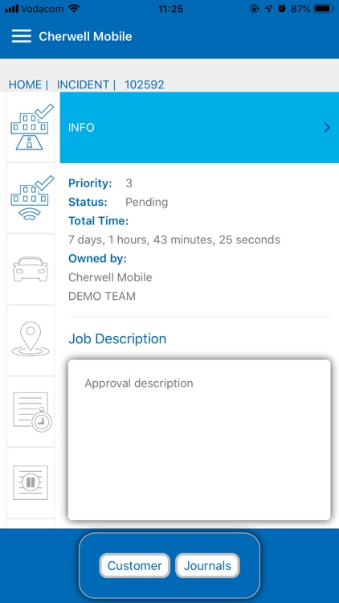Go to HOME breadcrumb
339x603 pixels.
pos(25,84)
